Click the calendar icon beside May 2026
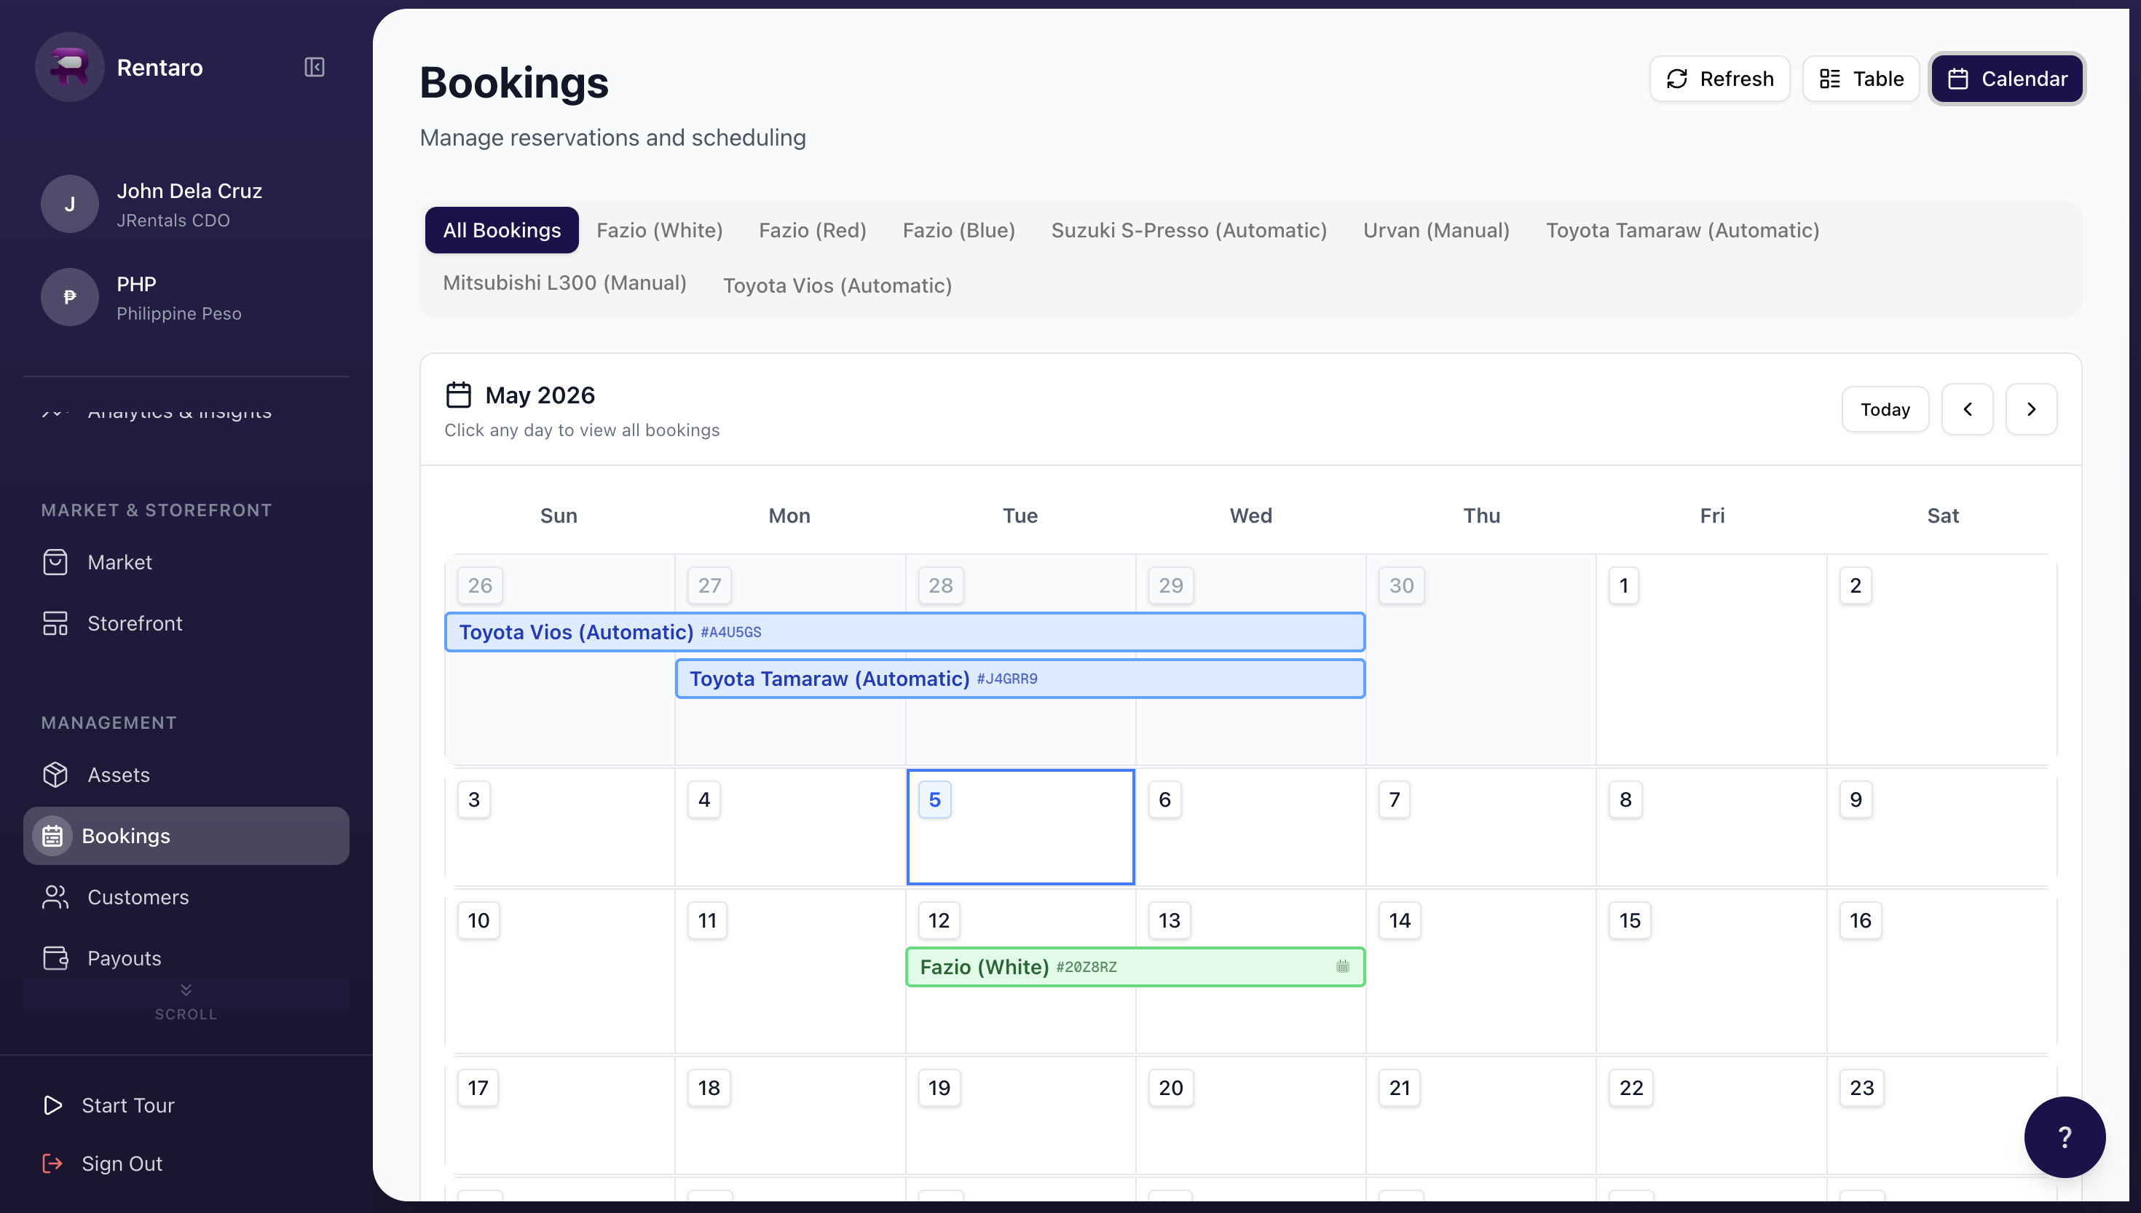Viewport: 2141px width, 1213px height. pos(458,395)
